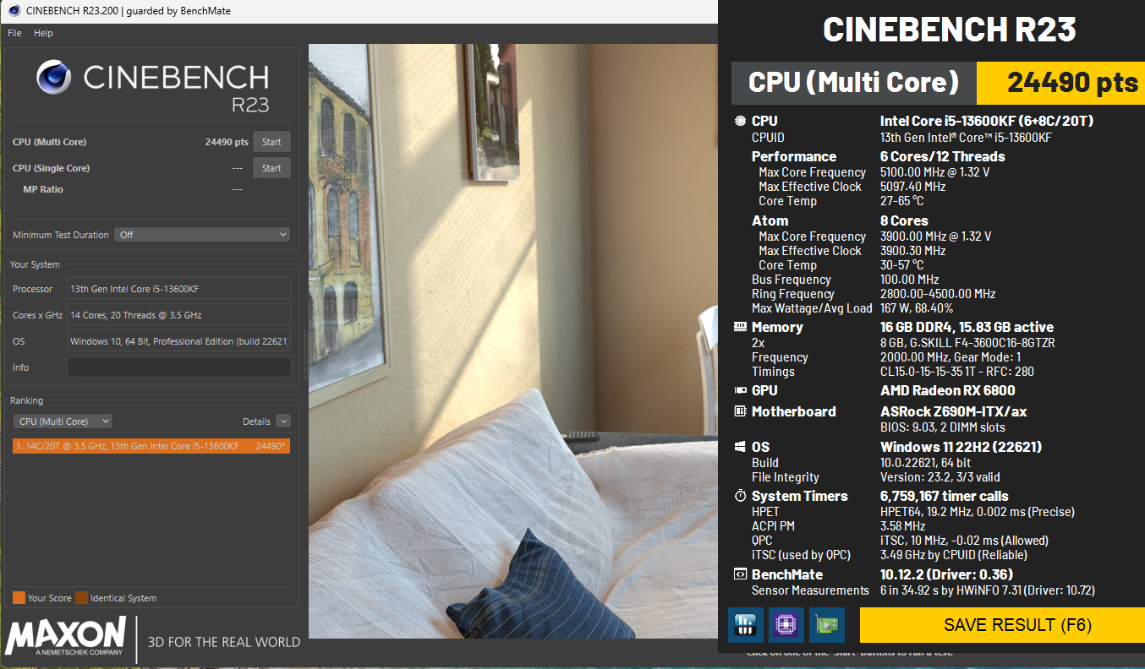Click the GPU icon beside AMD Radeon RX 6800
This screenshot has width=1145, height=669.
741,390
